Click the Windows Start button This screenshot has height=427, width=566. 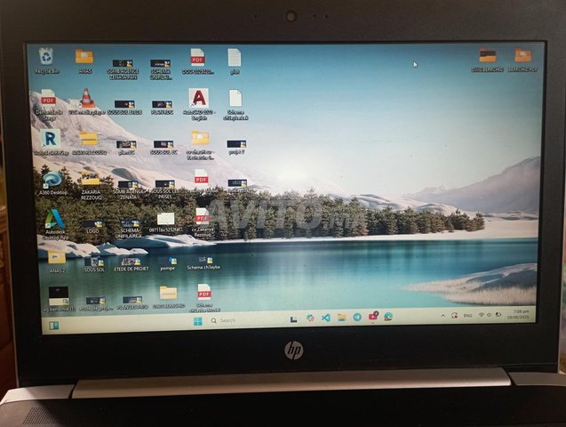tap(197, 320)
